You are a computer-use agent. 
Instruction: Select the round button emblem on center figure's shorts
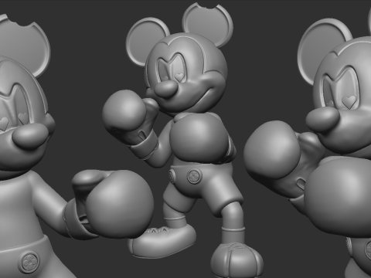coord(194,177)
